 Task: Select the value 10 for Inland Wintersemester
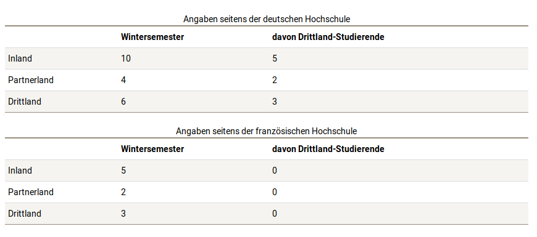pos(126,58)
